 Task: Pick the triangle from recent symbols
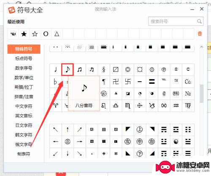pyautogui.click(x=57, y=34)
